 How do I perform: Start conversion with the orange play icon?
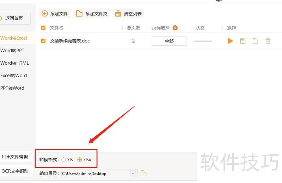[x=230, y=41]
